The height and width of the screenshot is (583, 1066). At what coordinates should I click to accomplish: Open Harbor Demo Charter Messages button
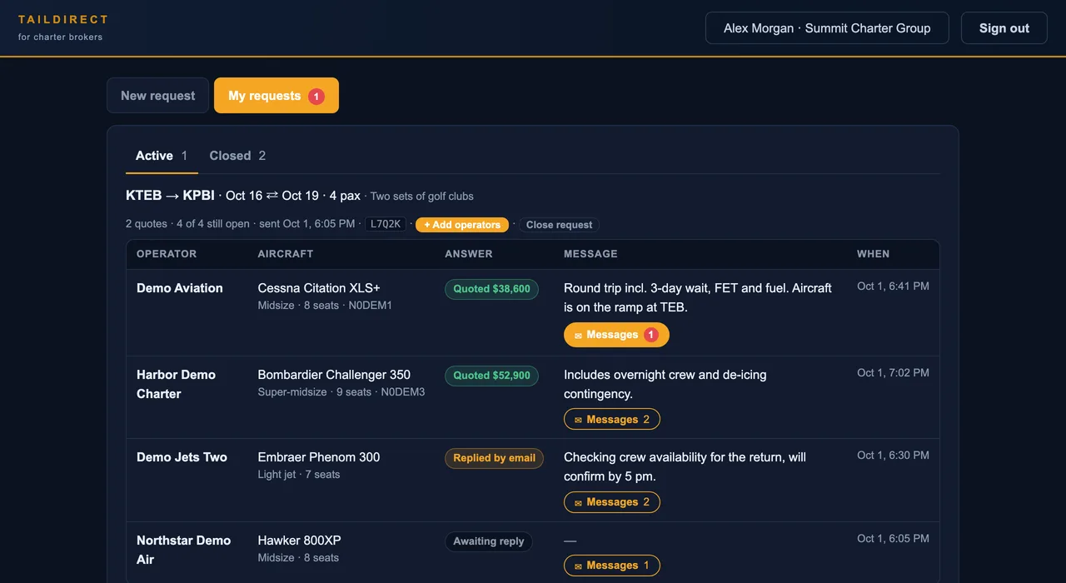tap(612, 419)
